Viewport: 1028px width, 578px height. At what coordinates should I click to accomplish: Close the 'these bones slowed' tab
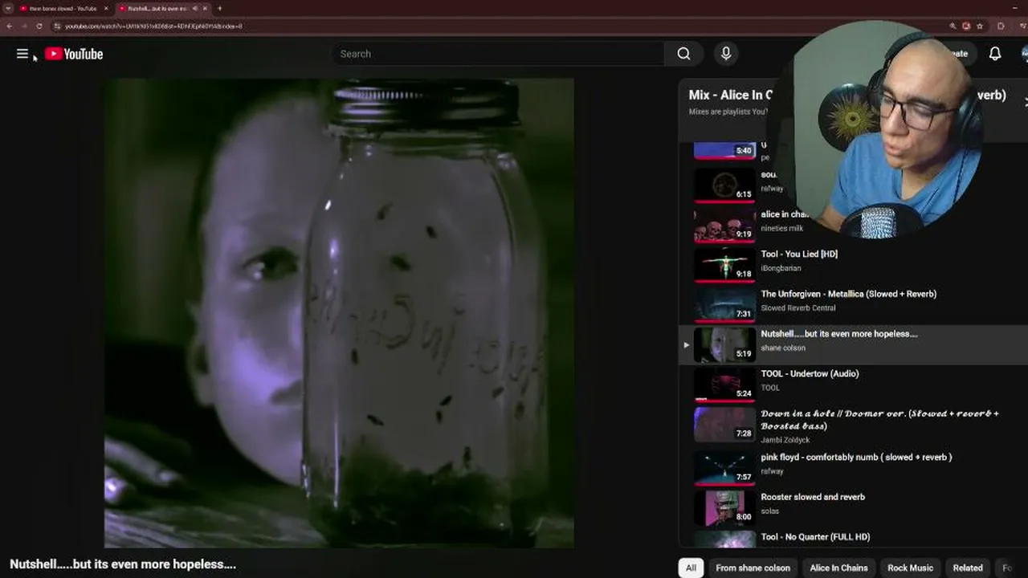pos(105,8)
